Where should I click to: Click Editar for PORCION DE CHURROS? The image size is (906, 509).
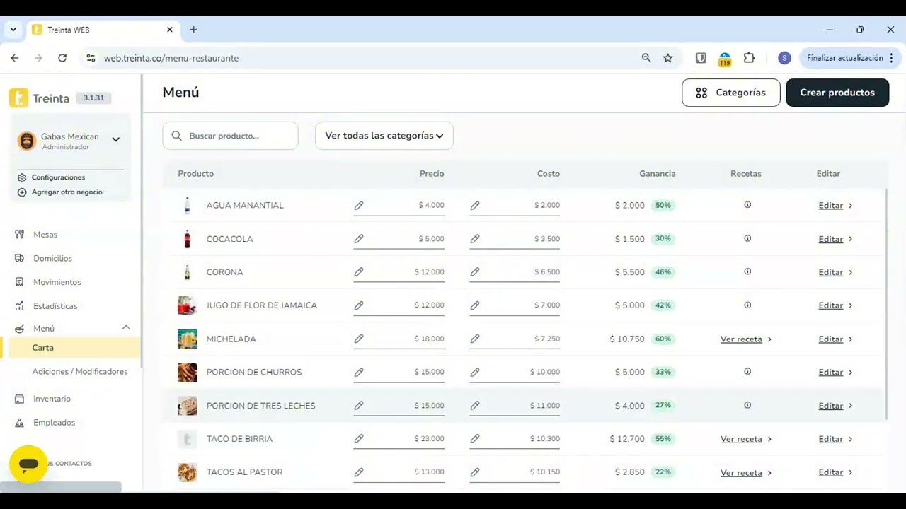click(x=835, y=373)
